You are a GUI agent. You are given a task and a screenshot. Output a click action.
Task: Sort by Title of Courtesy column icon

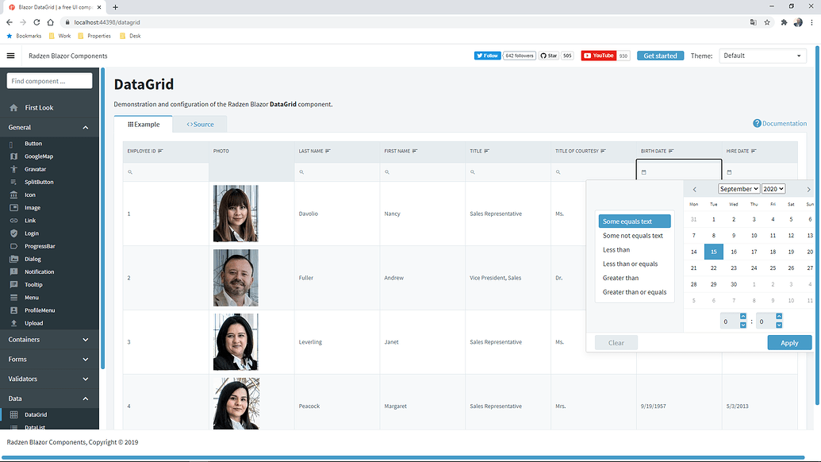pyautogui.click(x=603, y=151)
